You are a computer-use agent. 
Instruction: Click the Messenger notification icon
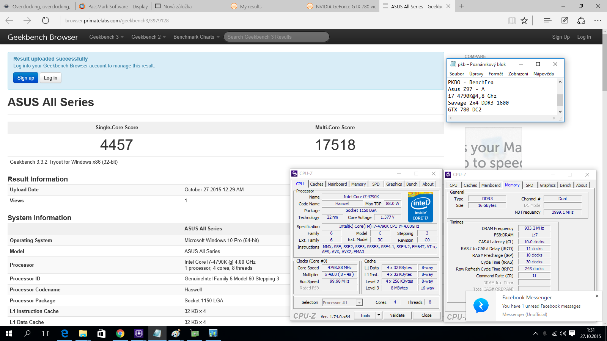pos(481,305)
